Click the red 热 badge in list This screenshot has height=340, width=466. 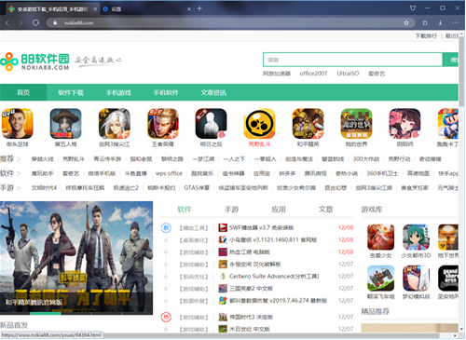click(x=166, y=317)
